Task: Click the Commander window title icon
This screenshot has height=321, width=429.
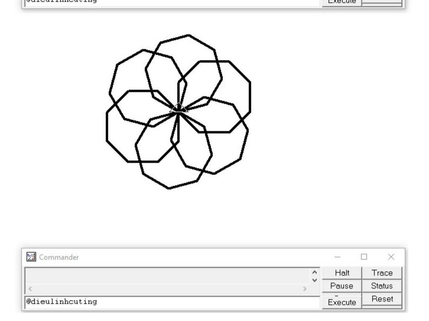Action: (31, 257)
